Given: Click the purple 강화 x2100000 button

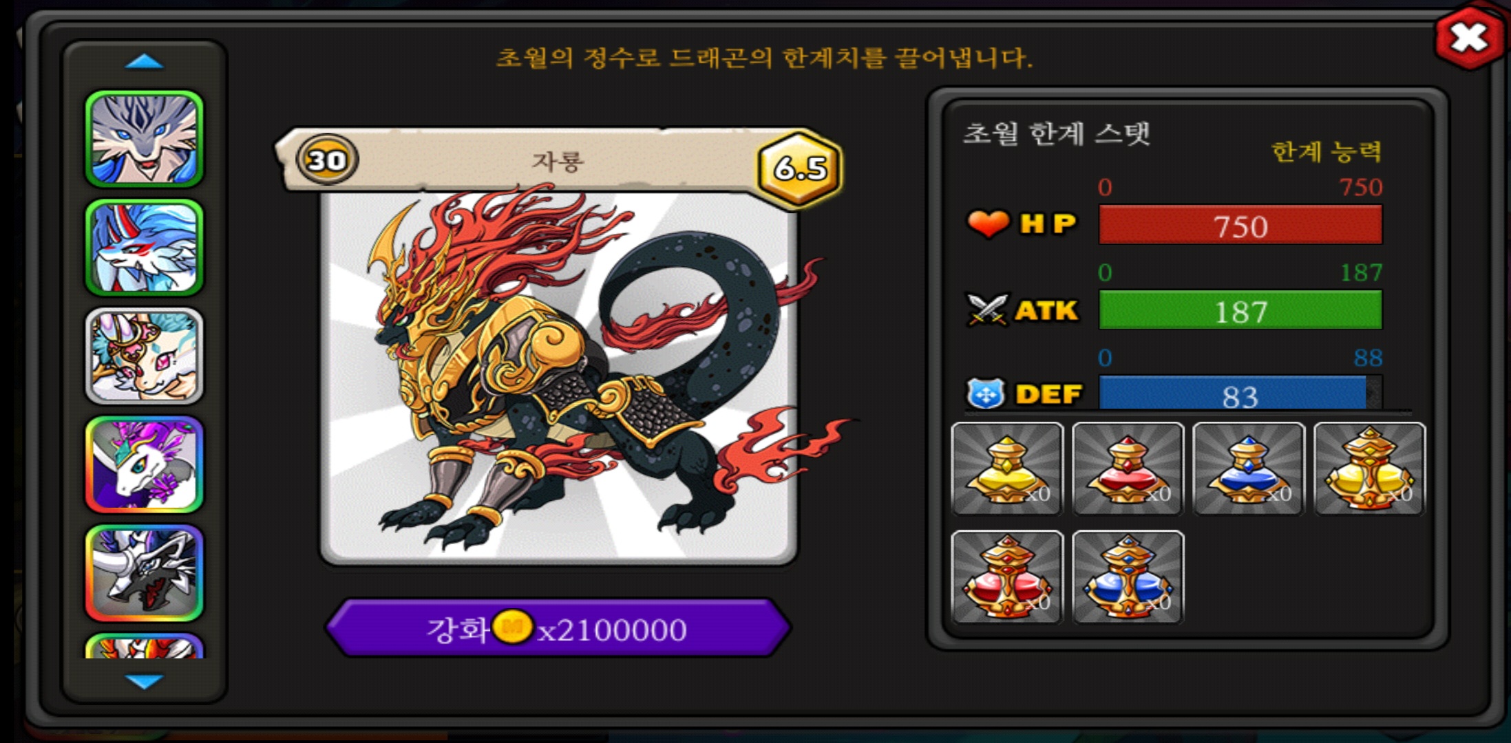Looking at the screenshot, I should (x=558, y=628).
